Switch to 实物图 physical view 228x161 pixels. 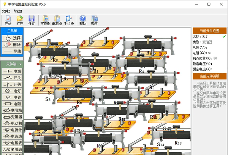pos(46,20)
